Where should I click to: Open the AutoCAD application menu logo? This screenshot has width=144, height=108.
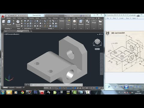point(3,16)
